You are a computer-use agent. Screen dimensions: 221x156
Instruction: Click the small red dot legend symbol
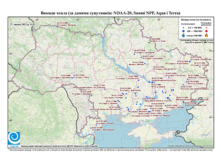point(207,28)
